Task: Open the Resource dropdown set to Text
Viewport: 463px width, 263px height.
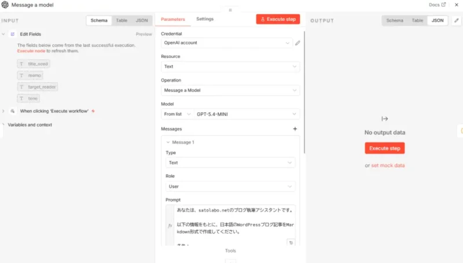Action: point(230,67)
